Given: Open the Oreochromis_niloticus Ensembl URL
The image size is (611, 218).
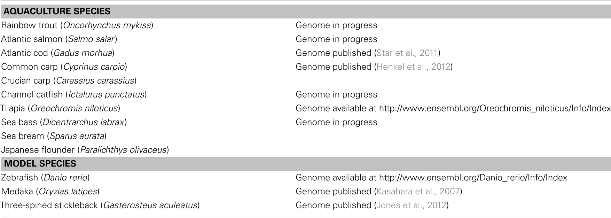Looking at the screenshot, I should tap(495, 109).
